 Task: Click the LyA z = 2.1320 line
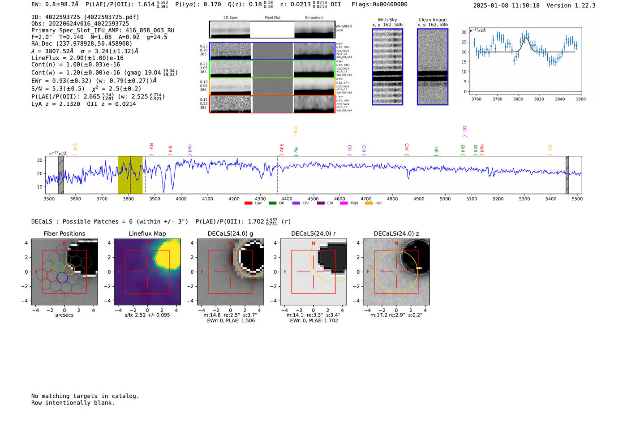pyautogui.click(x=56, y=104)
